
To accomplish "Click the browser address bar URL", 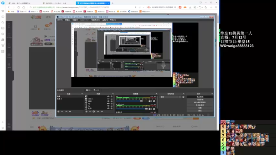I will point(82,7).
